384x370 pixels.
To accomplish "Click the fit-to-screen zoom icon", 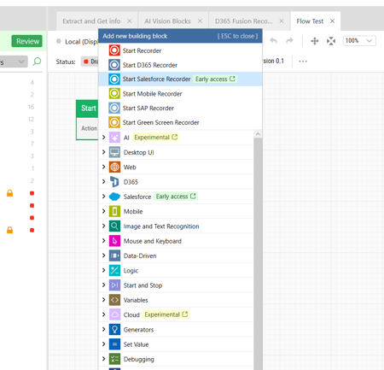I will pos(331,41).
